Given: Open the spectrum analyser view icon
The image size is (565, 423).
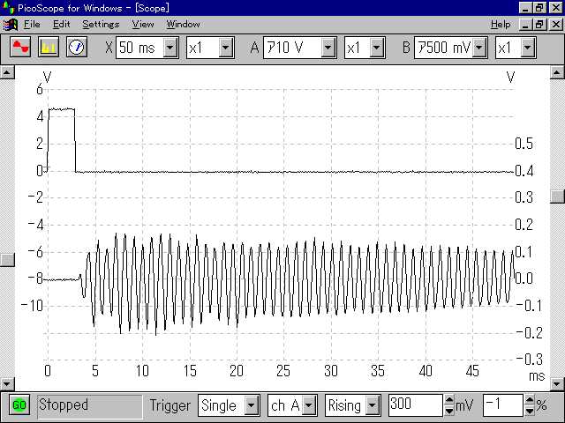Looking at the screenshot, I should (x=49, y=47).
